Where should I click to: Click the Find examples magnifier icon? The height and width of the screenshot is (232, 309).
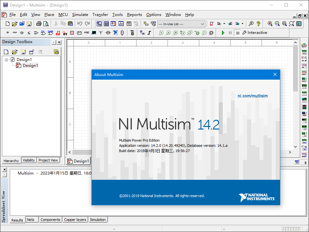tap(251, 24)
